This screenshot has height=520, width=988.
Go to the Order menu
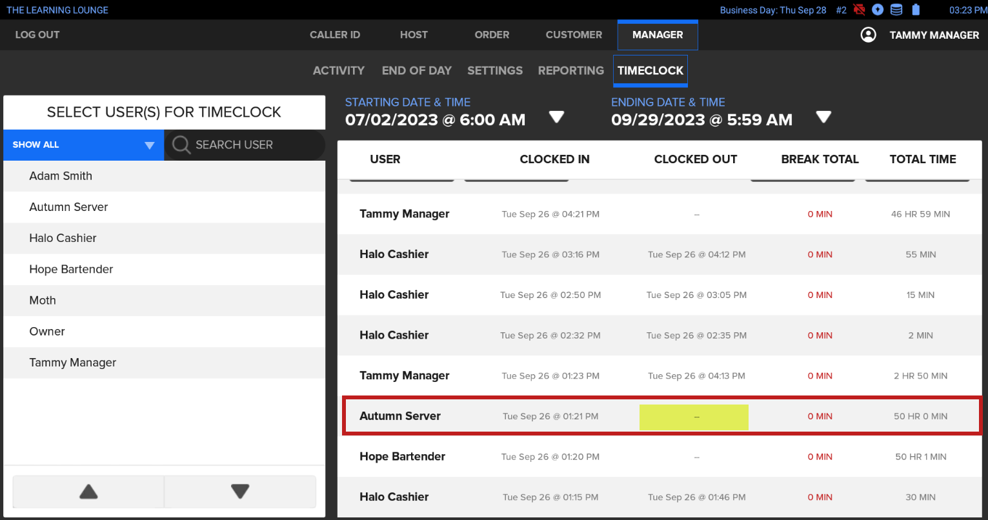click(x=492, y=35)
